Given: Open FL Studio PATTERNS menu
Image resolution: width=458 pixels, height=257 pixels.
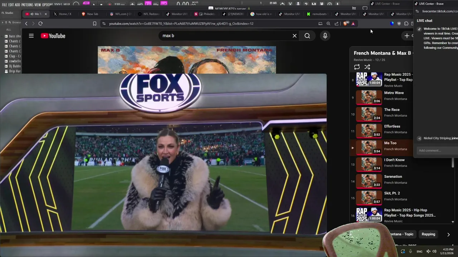Looking at the screenshot, I should coord(27,5).
